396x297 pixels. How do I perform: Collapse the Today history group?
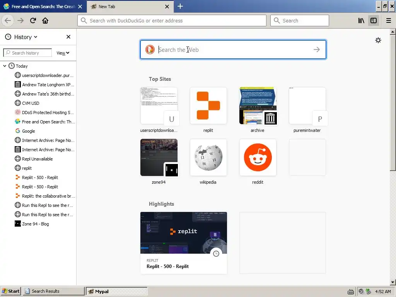[x=5, y=66]
